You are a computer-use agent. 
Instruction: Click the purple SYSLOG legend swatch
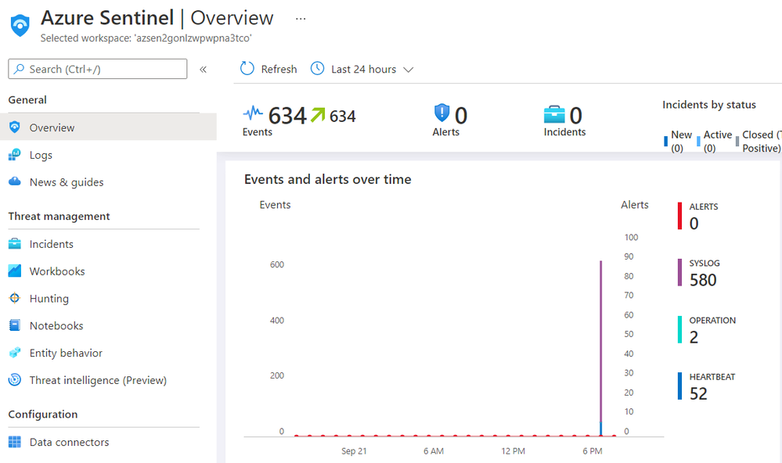[x=679, y=272]
